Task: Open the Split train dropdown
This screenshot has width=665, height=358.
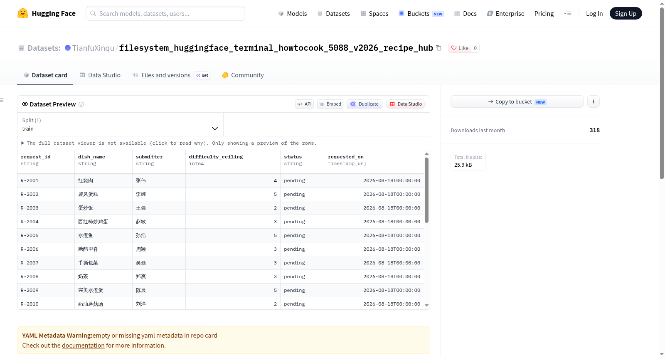Action: tap(120, 124)
